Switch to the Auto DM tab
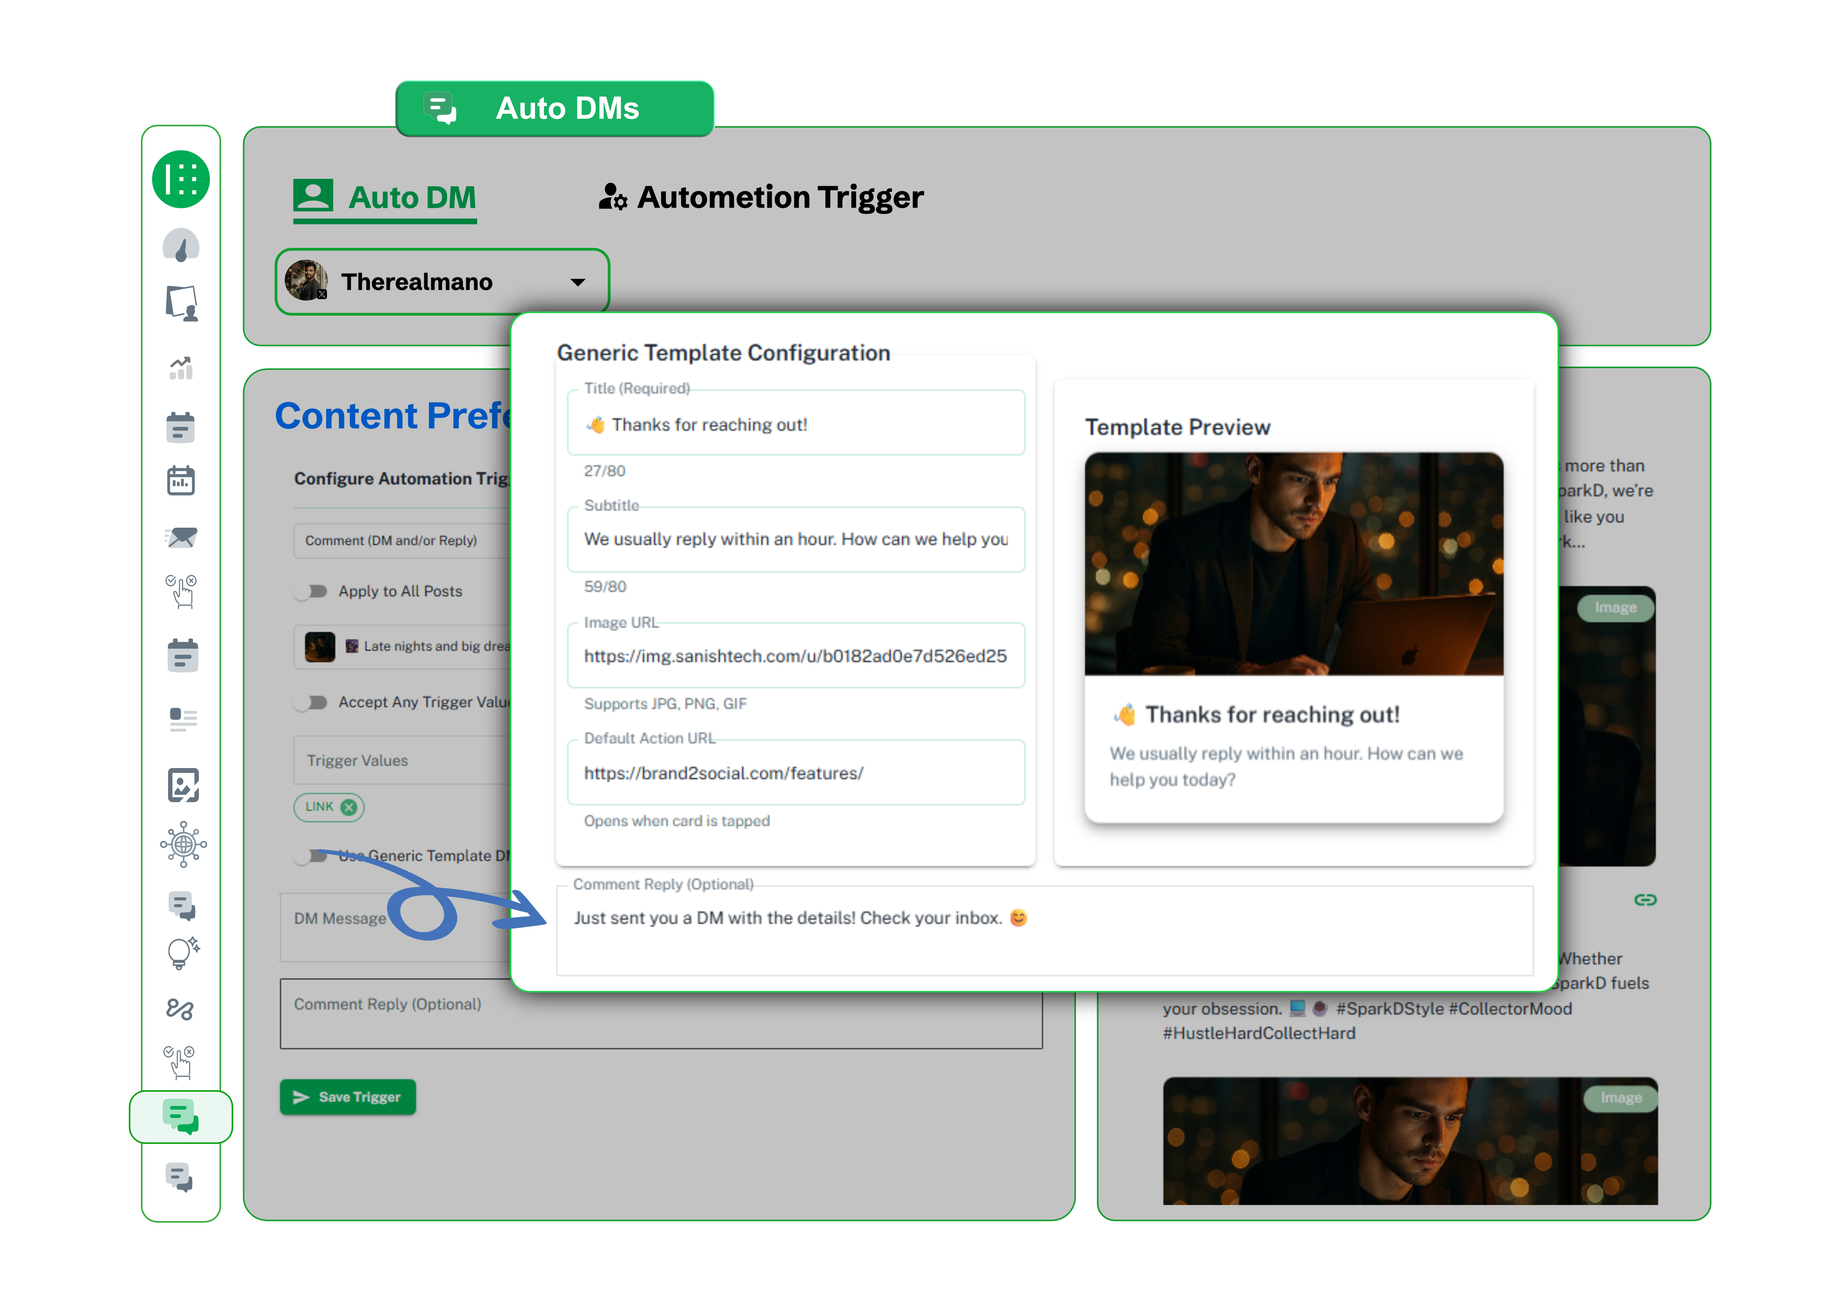This screenshot has height=1302, width=1841. point(384,197)
